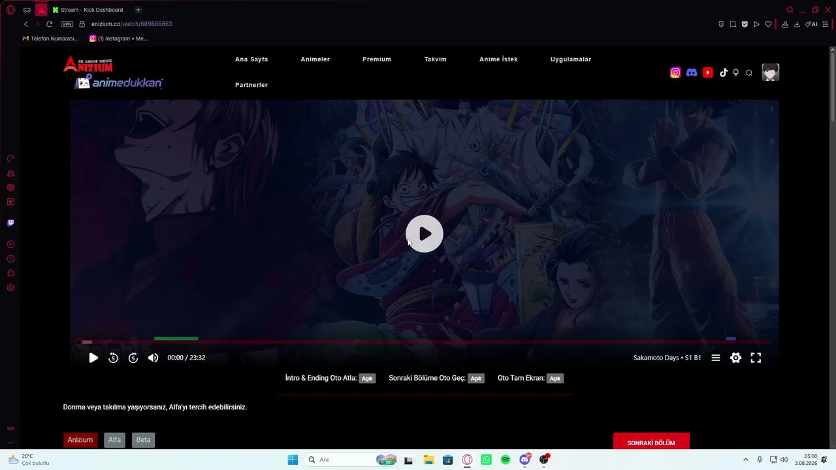836x470 pixels.
Task: Open the Discord server icon
Action: point(692,72)
